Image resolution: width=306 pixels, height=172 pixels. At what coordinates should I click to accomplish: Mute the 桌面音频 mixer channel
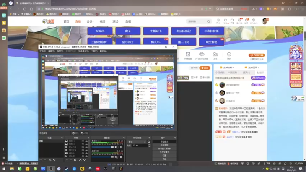pyautogui.click(x=117, y=157)
